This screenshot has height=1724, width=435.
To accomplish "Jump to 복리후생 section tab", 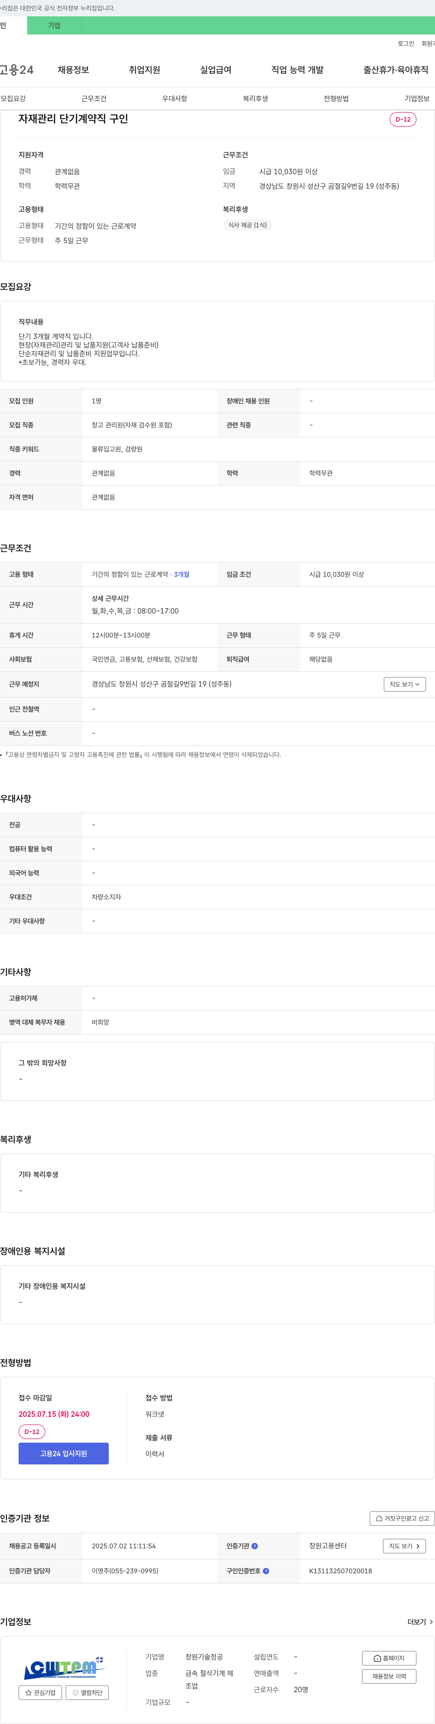I will click(255, 98).
